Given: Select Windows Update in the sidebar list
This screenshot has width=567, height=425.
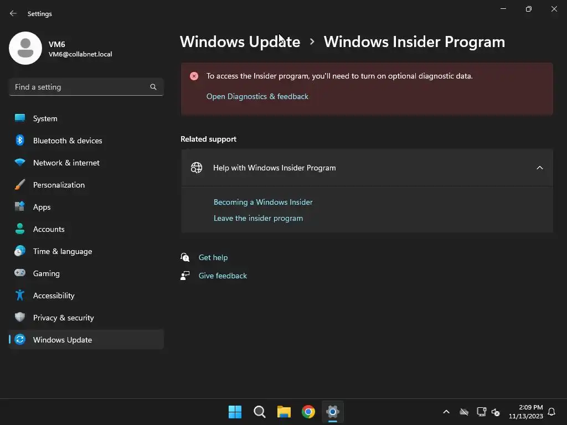Looking at the screenshot, I should pos(86,340).
